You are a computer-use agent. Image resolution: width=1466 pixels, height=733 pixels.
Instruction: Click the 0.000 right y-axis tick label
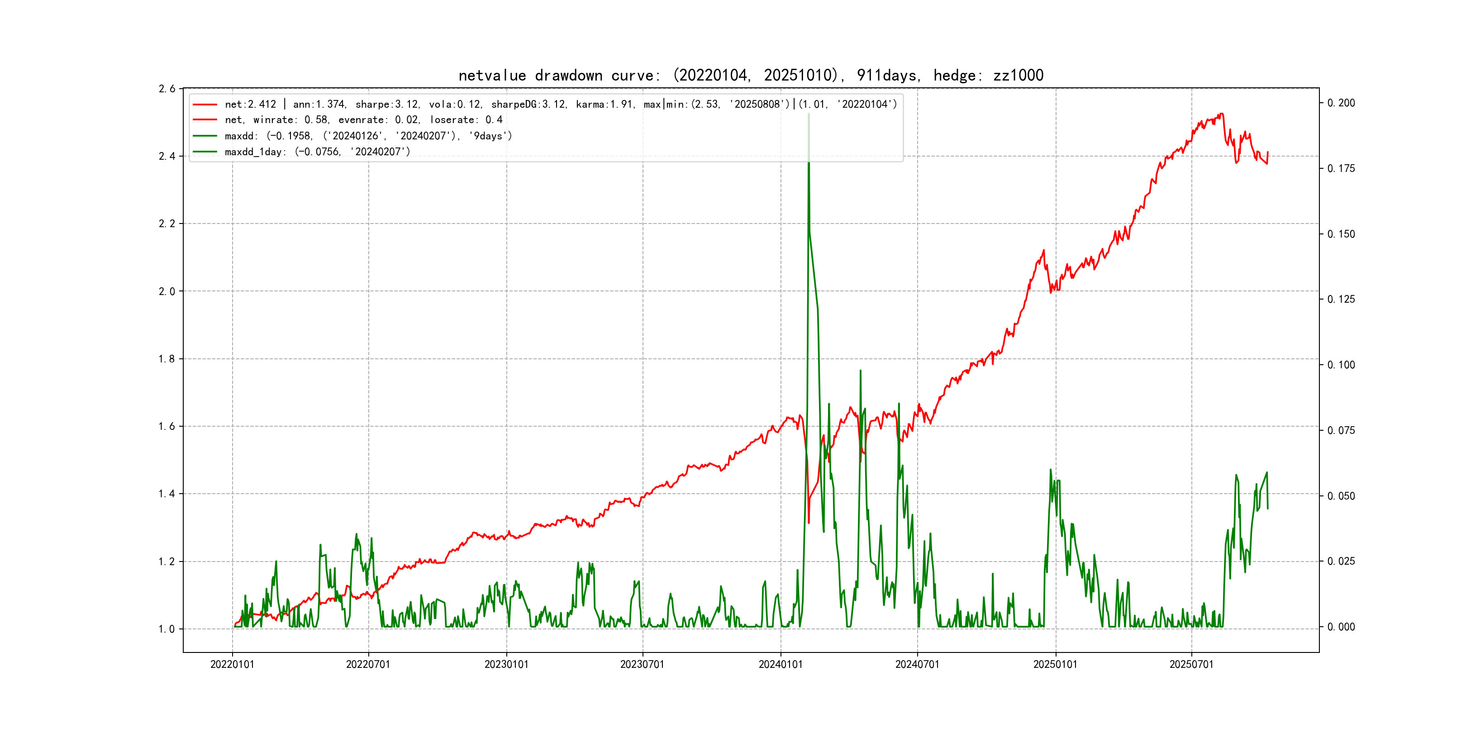tap(1341, 627)
